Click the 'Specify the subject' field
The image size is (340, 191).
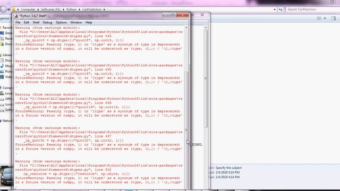point(228,168)
